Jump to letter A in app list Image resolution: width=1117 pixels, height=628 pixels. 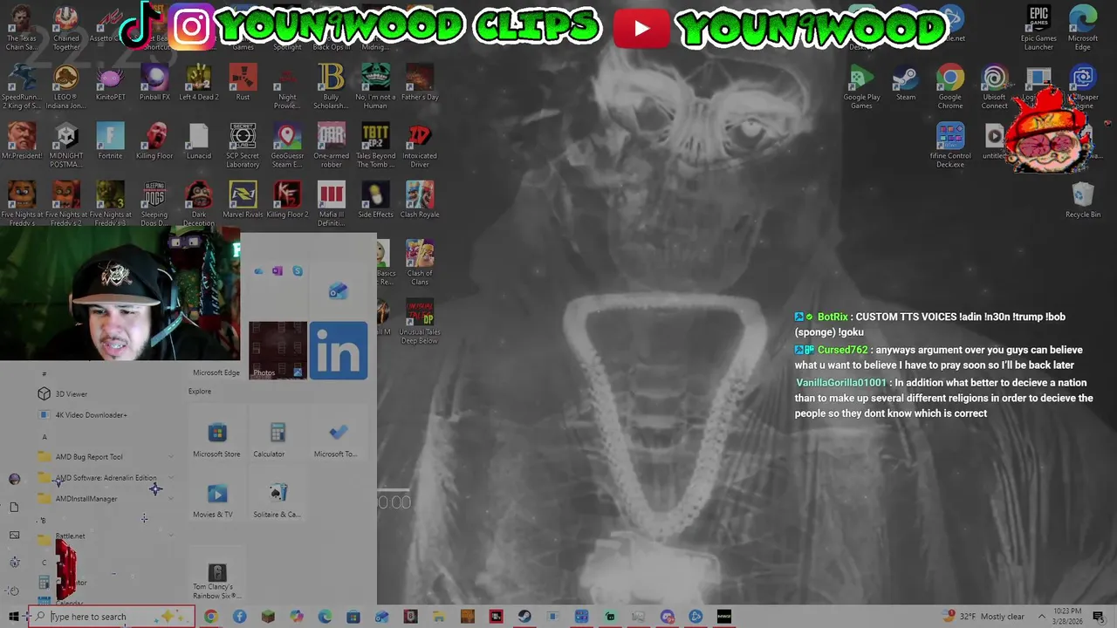(44, 437)
